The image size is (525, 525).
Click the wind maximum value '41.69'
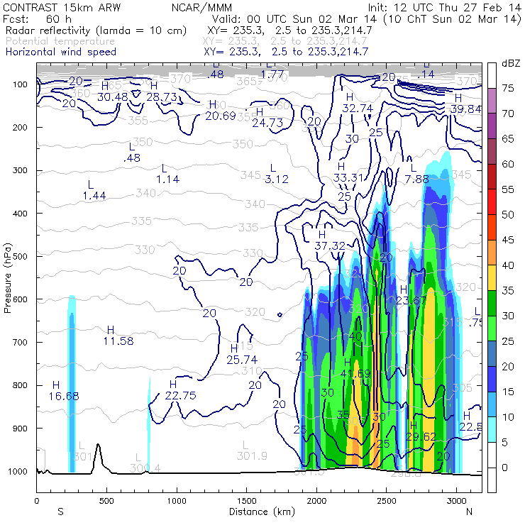point(355,373)
